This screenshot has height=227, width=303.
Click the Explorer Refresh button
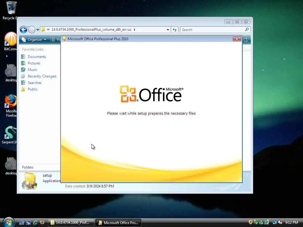click(175, 30)
